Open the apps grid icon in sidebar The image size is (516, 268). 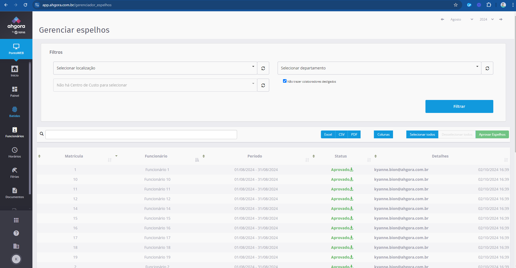(x=16, y=220)
